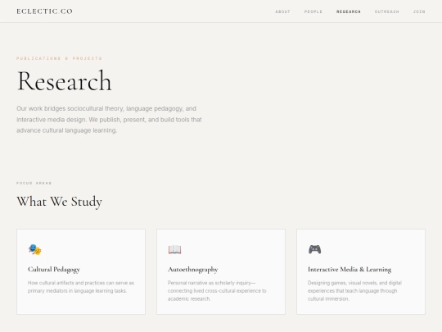
Task: Open the Cultural Pedagogy card title
Action: pyautogui.click(x=54, y=270)
